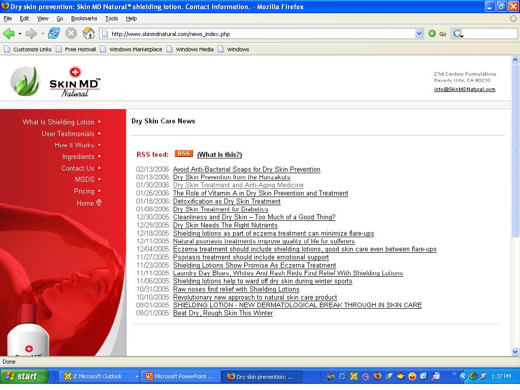This screenshot has height=390, width=520.
Task: Click the purple C quick launch icon
Action: pos(366,376)
